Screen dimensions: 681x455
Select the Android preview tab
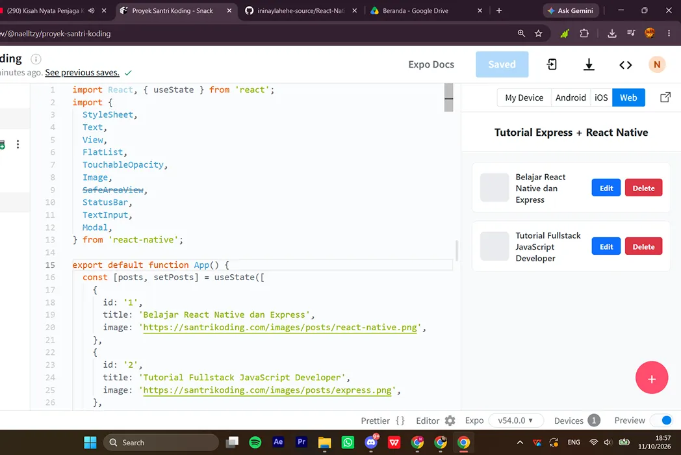coord(571,97)
